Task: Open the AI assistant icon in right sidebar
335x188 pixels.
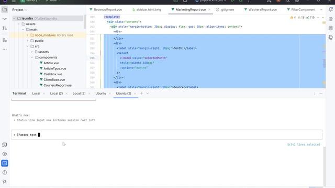Action: (330, 19)
